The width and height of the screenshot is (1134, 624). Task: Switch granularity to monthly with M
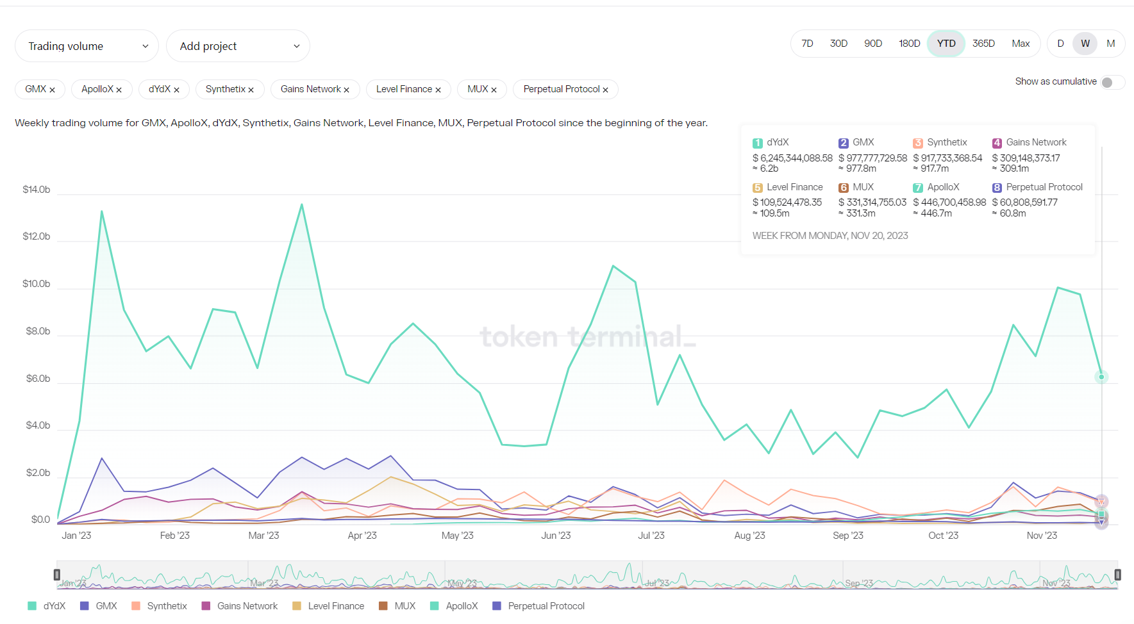1110,44
